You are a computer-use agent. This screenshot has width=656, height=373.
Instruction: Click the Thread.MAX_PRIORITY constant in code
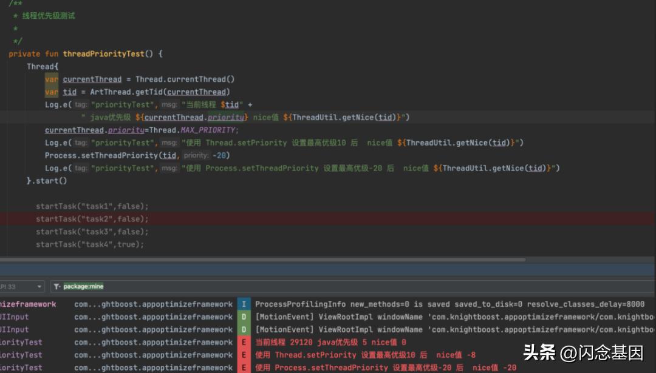click(210, 130)
